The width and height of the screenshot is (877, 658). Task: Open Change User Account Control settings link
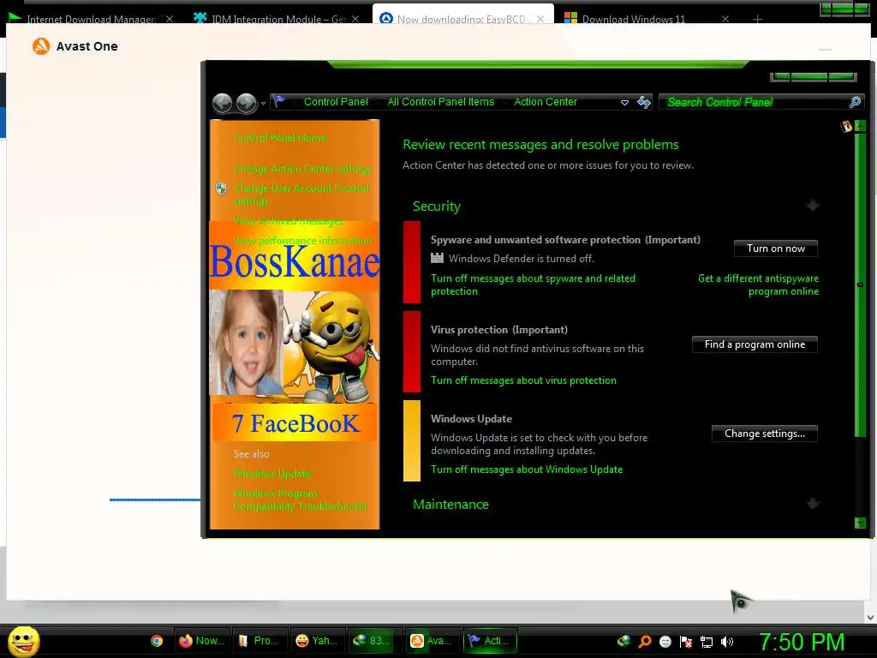[301, 194]
